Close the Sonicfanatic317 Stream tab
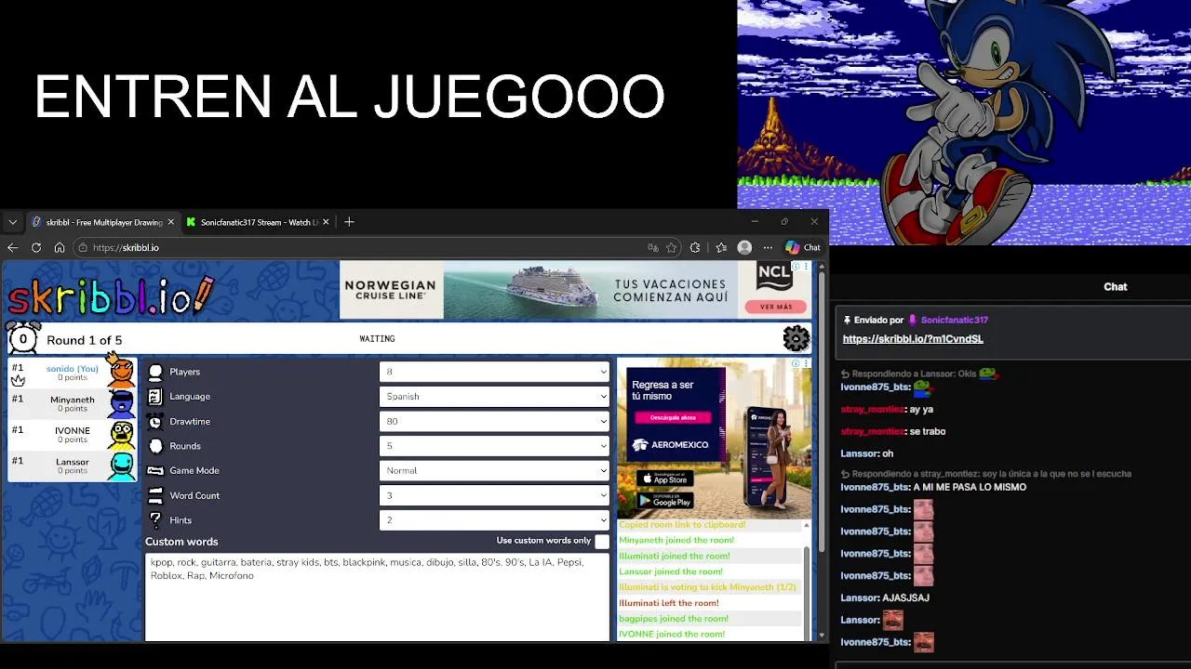 326,222
